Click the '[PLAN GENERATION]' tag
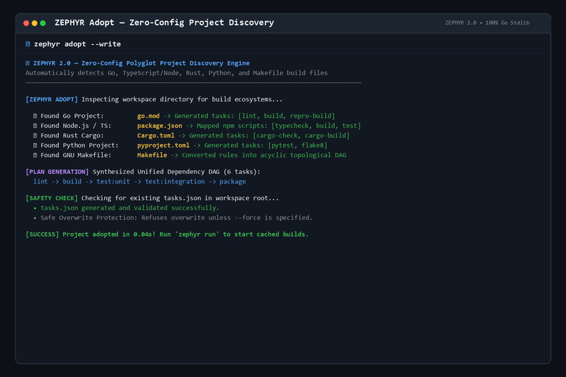The image size is (566, 377). point(57,172)
